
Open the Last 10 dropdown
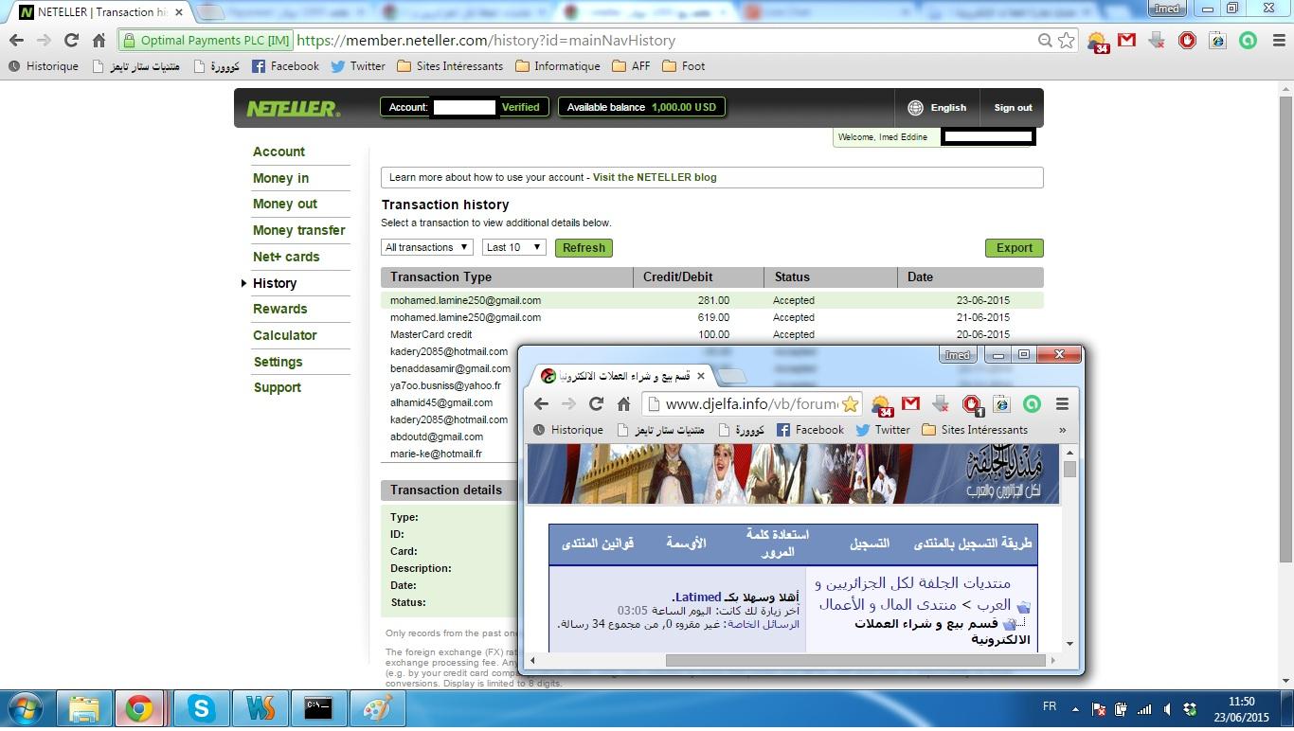(514, 247)
